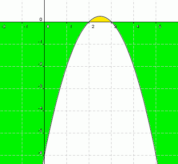Click the y-axis label -3
This screenshot has height=164, width=178.
(x=40, y=86)
